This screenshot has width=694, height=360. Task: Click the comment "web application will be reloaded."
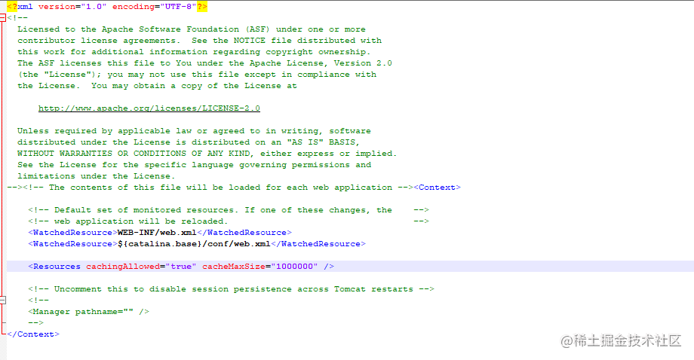pyautogui.click(x=229, y=221)
